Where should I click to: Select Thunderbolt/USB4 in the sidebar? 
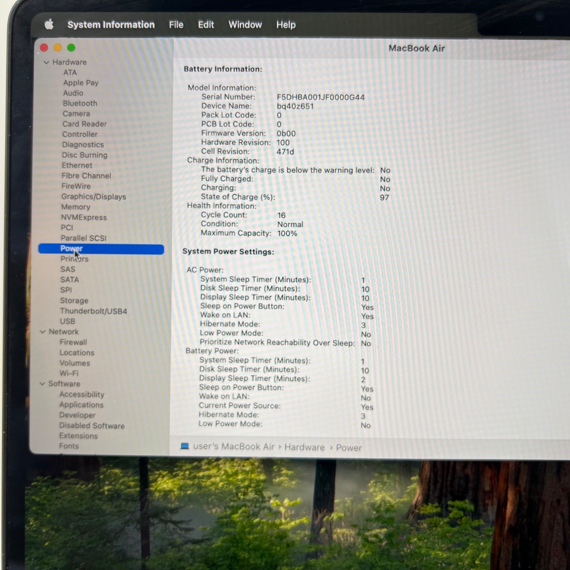[x=93, y=311]
